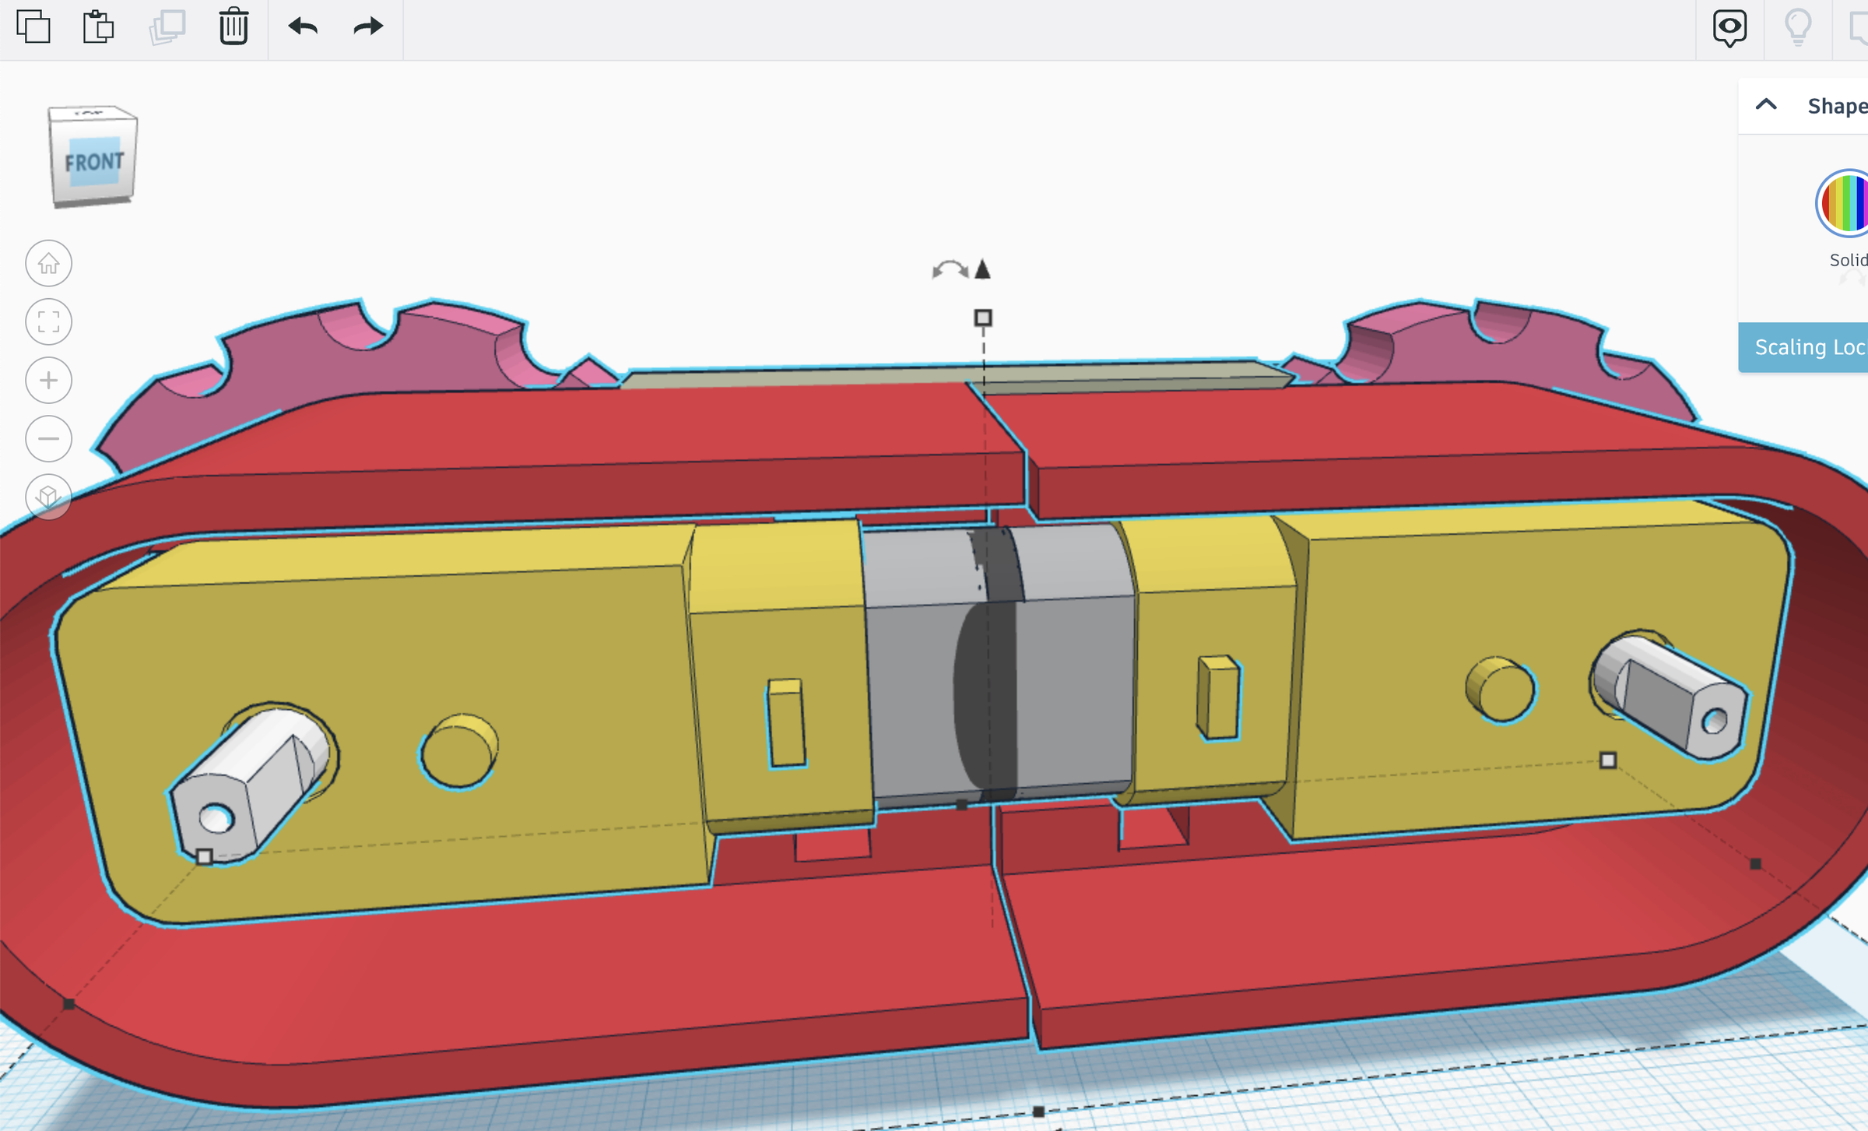
Task: Toggle Show All eye icon
Action: [1729, 27]
